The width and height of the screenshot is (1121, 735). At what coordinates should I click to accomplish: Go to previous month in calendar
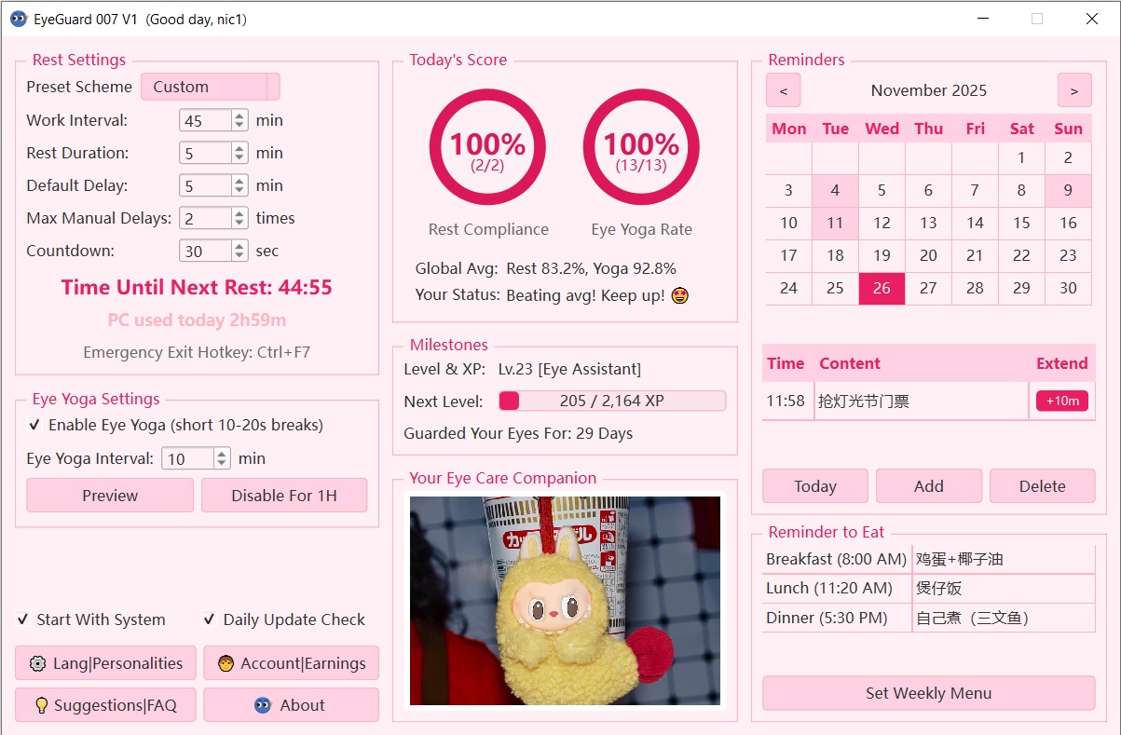click(x=783, y=90)
